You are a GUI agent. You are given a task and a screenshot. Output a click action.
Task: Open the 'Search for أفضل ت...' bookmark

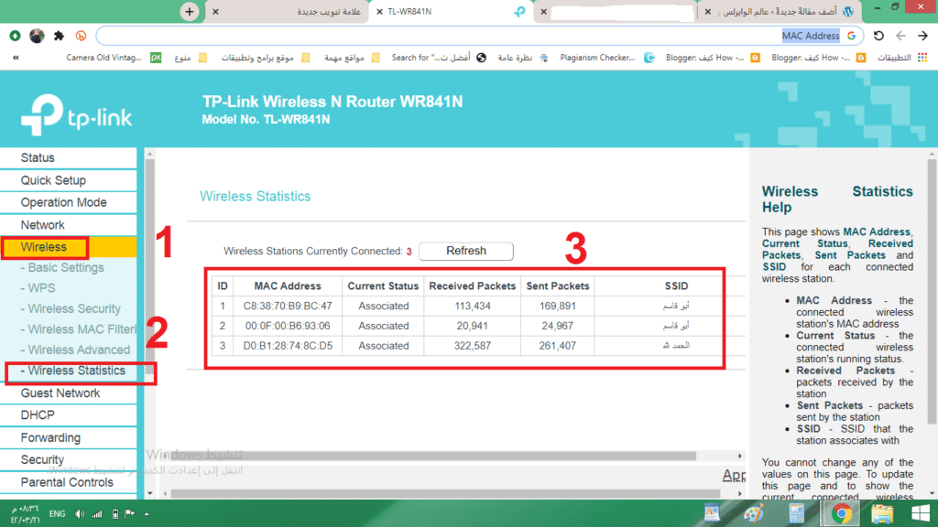point(439,58)
